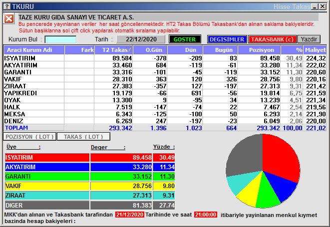This screenshot has width=330, height=227.
Task: Sort by the % column header
Action: click(x=292, y=50)
